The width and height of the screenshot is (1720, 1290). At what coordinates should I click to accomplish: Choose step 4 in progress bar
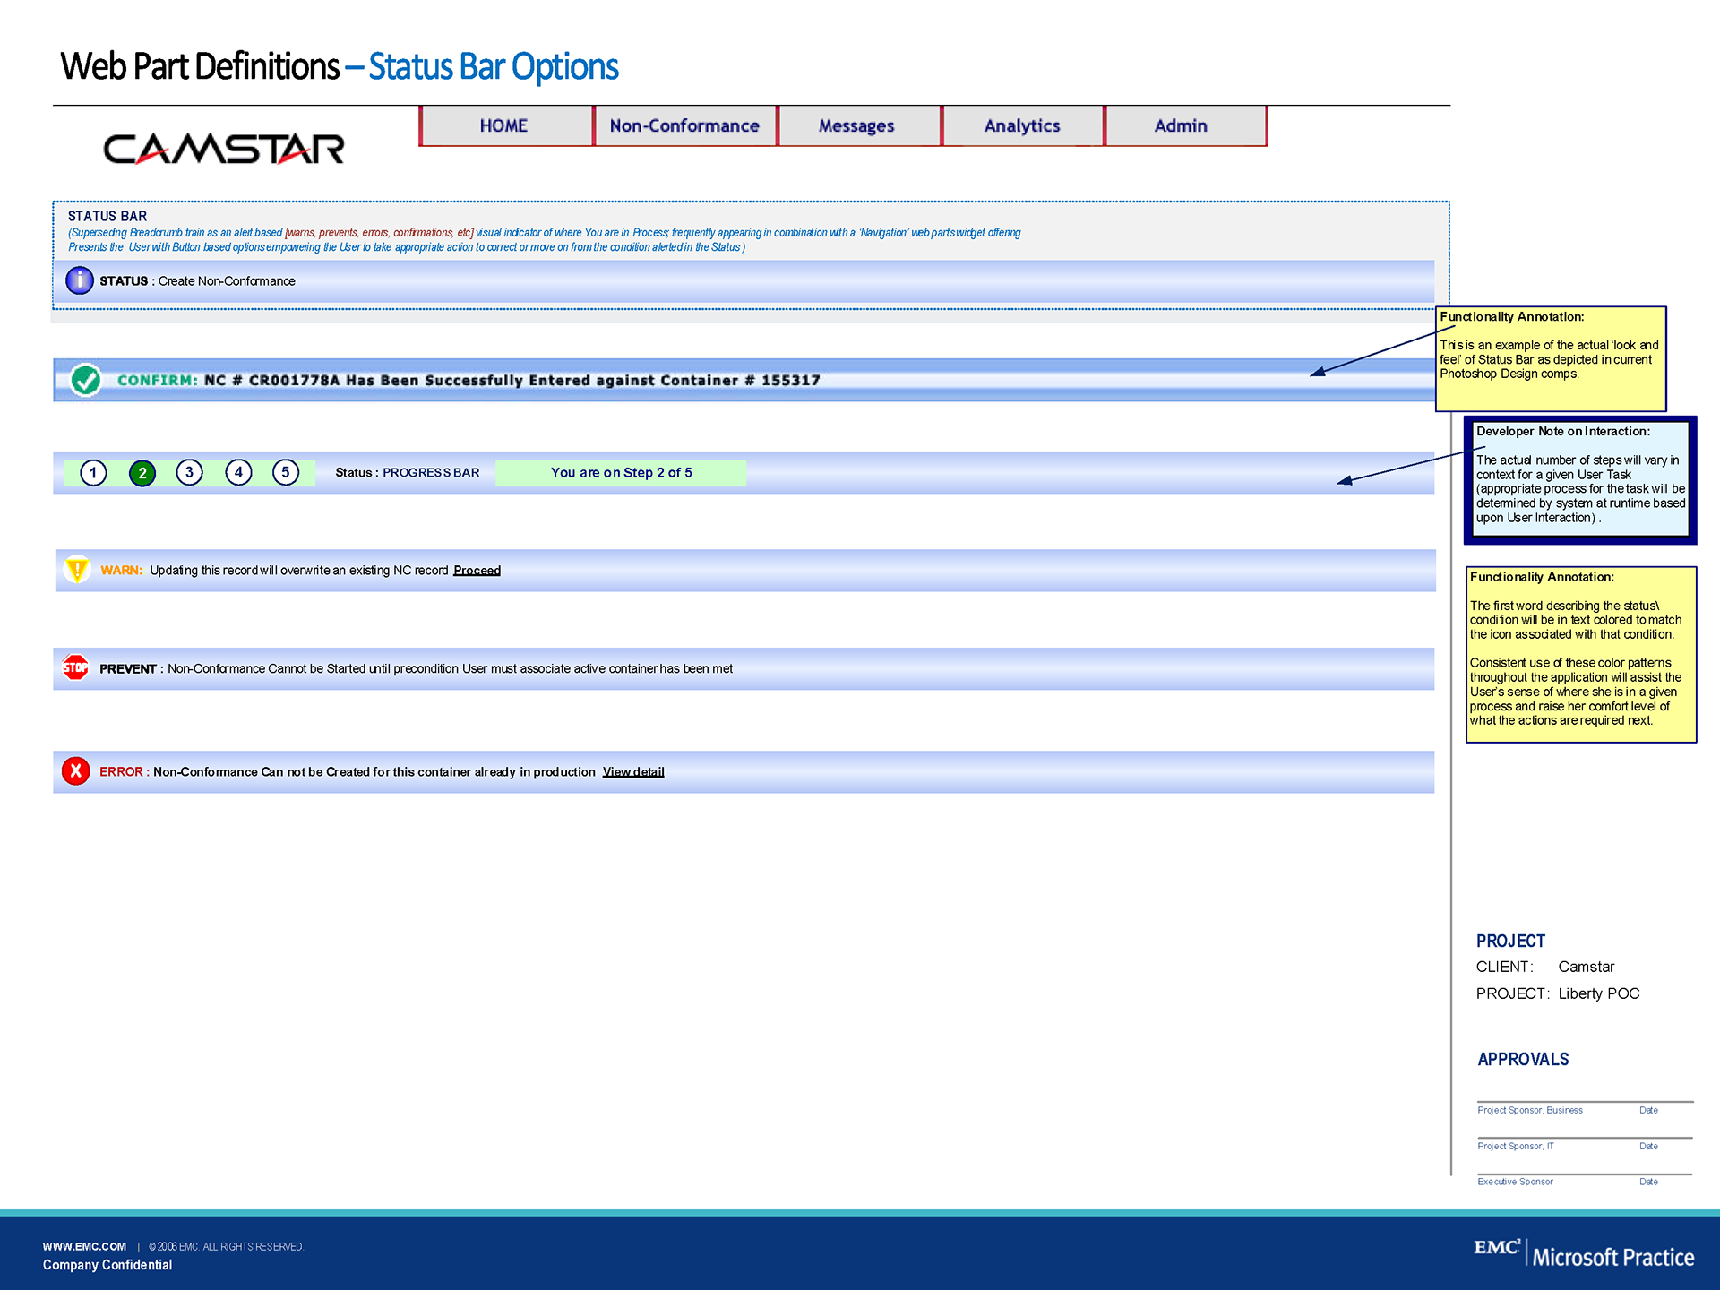tap(238, 472)
